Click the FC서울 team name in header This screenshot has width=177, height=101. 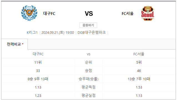[128, 14]
